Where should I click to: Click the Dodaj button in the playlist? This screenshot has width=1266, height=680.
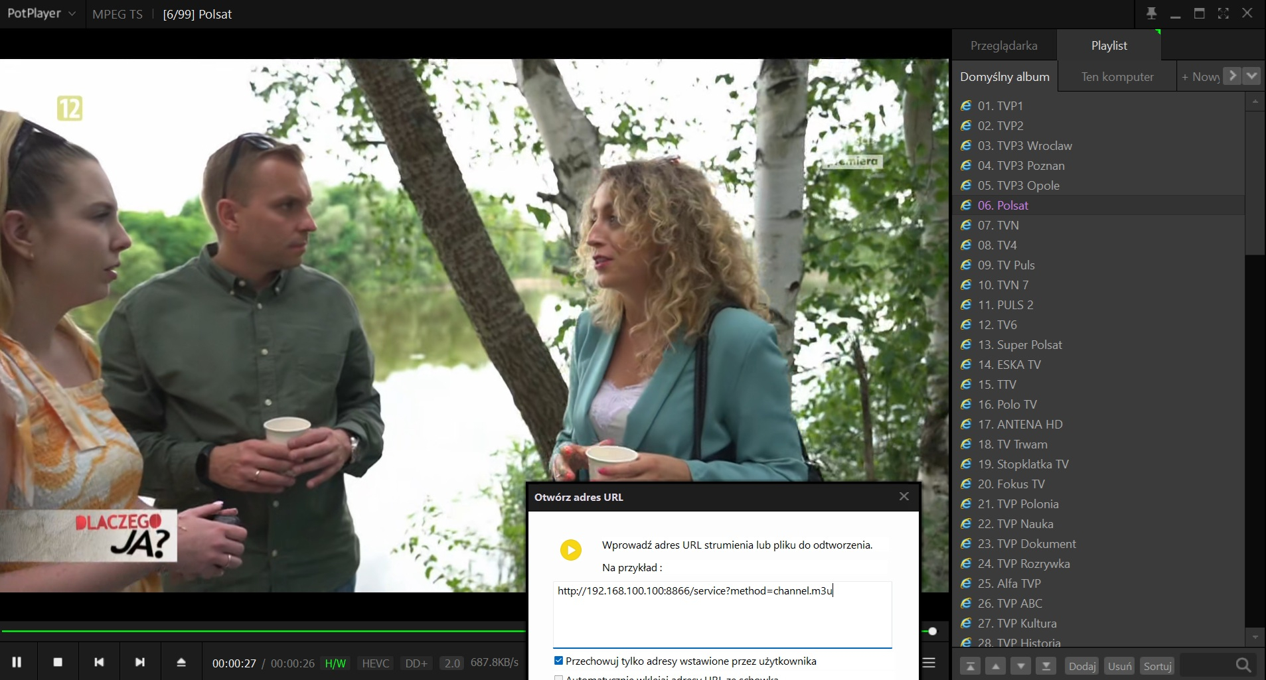pyautogui.click(x=1082, y=666)
